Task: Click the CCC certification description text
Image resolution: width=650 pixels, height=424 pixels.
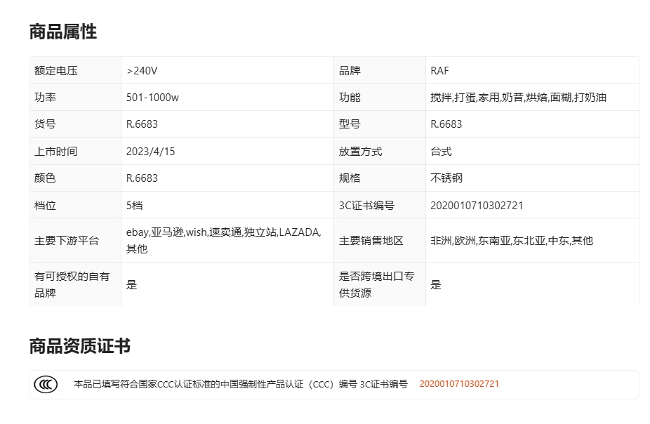Action: pos(240,384)
